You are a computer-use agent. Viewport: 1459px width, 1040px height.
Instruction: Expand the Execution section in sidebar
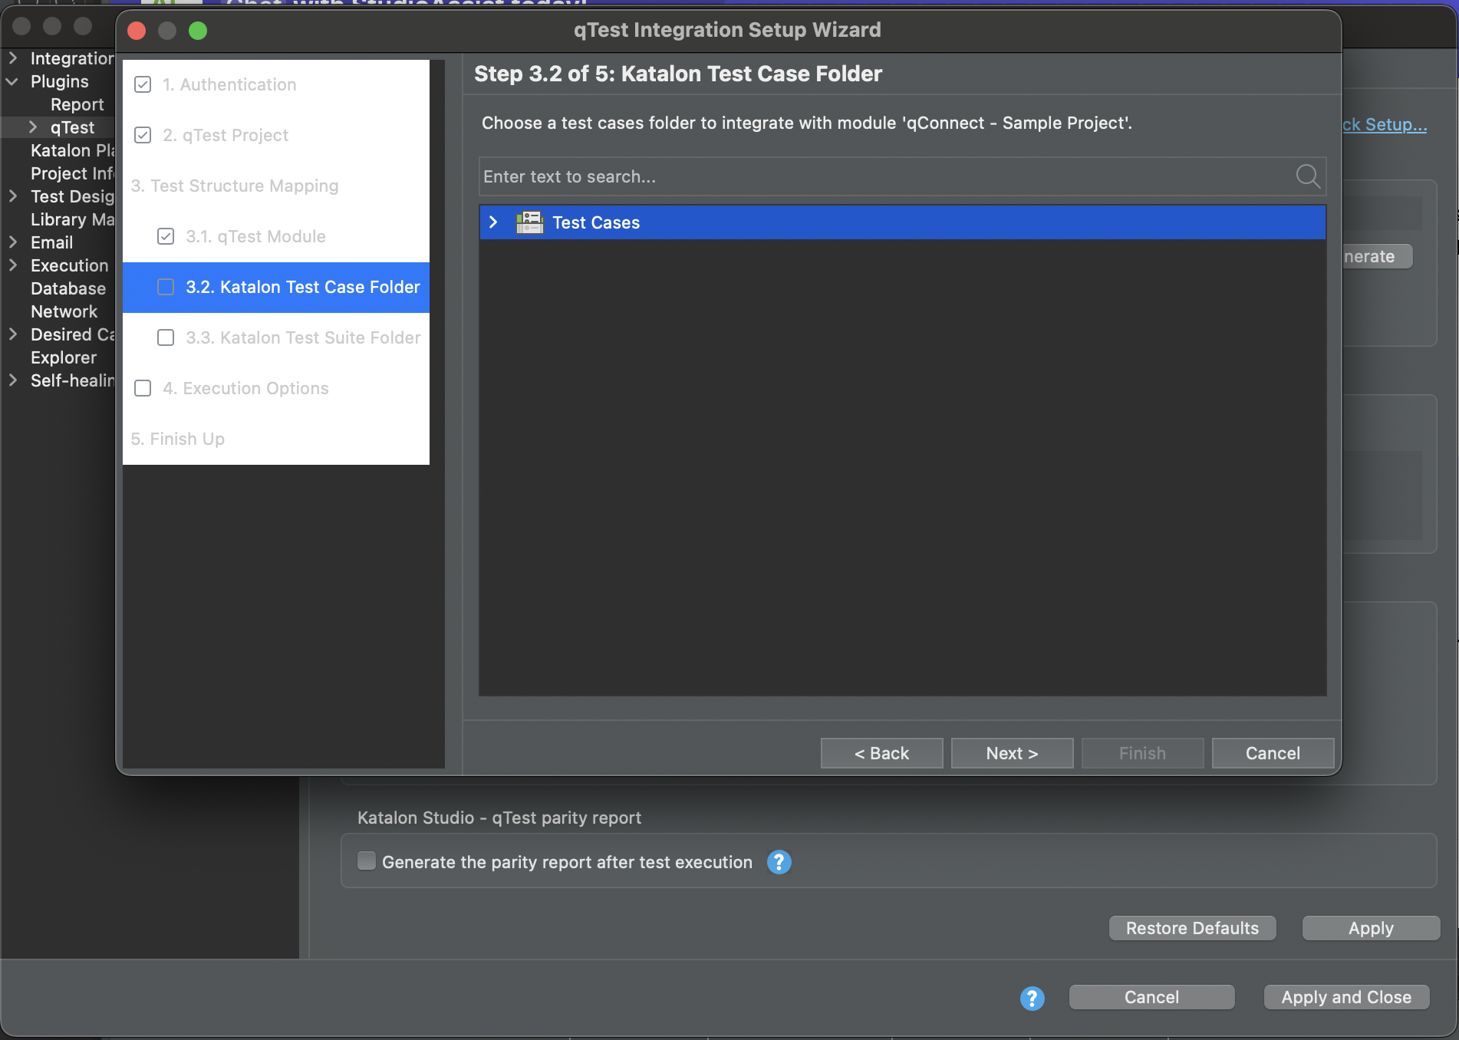(x=12, y=265)
